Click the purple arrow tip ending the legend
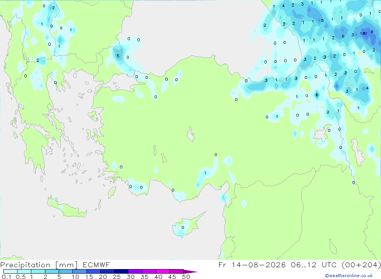The width and height of the screenshot is (381, 279). point(190,272)
